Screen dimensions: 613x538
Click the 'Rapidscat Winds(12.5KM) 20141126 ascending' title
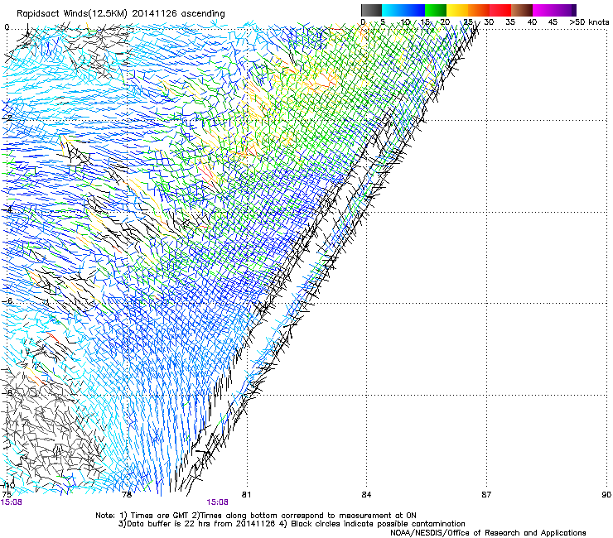point(121,14)
